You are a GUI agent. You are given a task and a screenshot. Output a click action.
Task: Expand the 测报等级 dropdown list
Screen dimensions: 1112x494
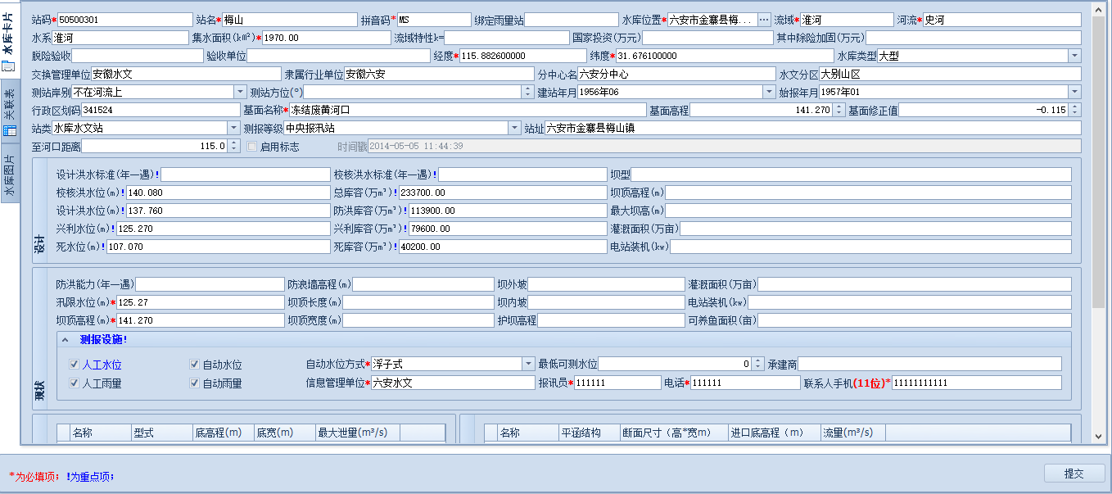(x=514, y=128)
